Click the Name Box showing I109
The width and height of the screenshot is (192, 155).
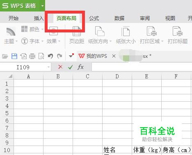pyautogui.click(x=23, y=67)
